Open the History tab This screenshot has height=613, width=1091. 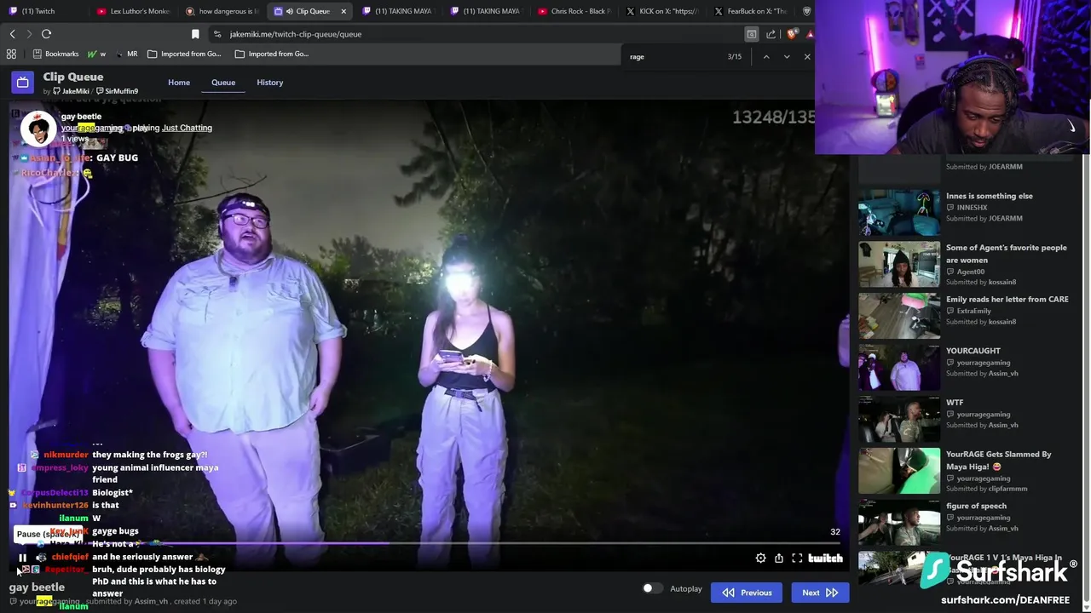[270, 83]
